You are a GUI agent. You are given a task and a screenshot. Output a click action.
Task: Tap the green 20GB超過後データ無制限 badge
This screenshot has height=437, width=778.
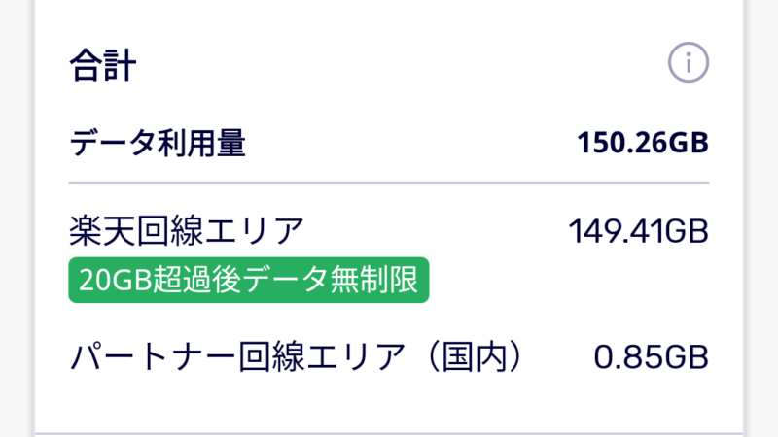tap(249, 280)
